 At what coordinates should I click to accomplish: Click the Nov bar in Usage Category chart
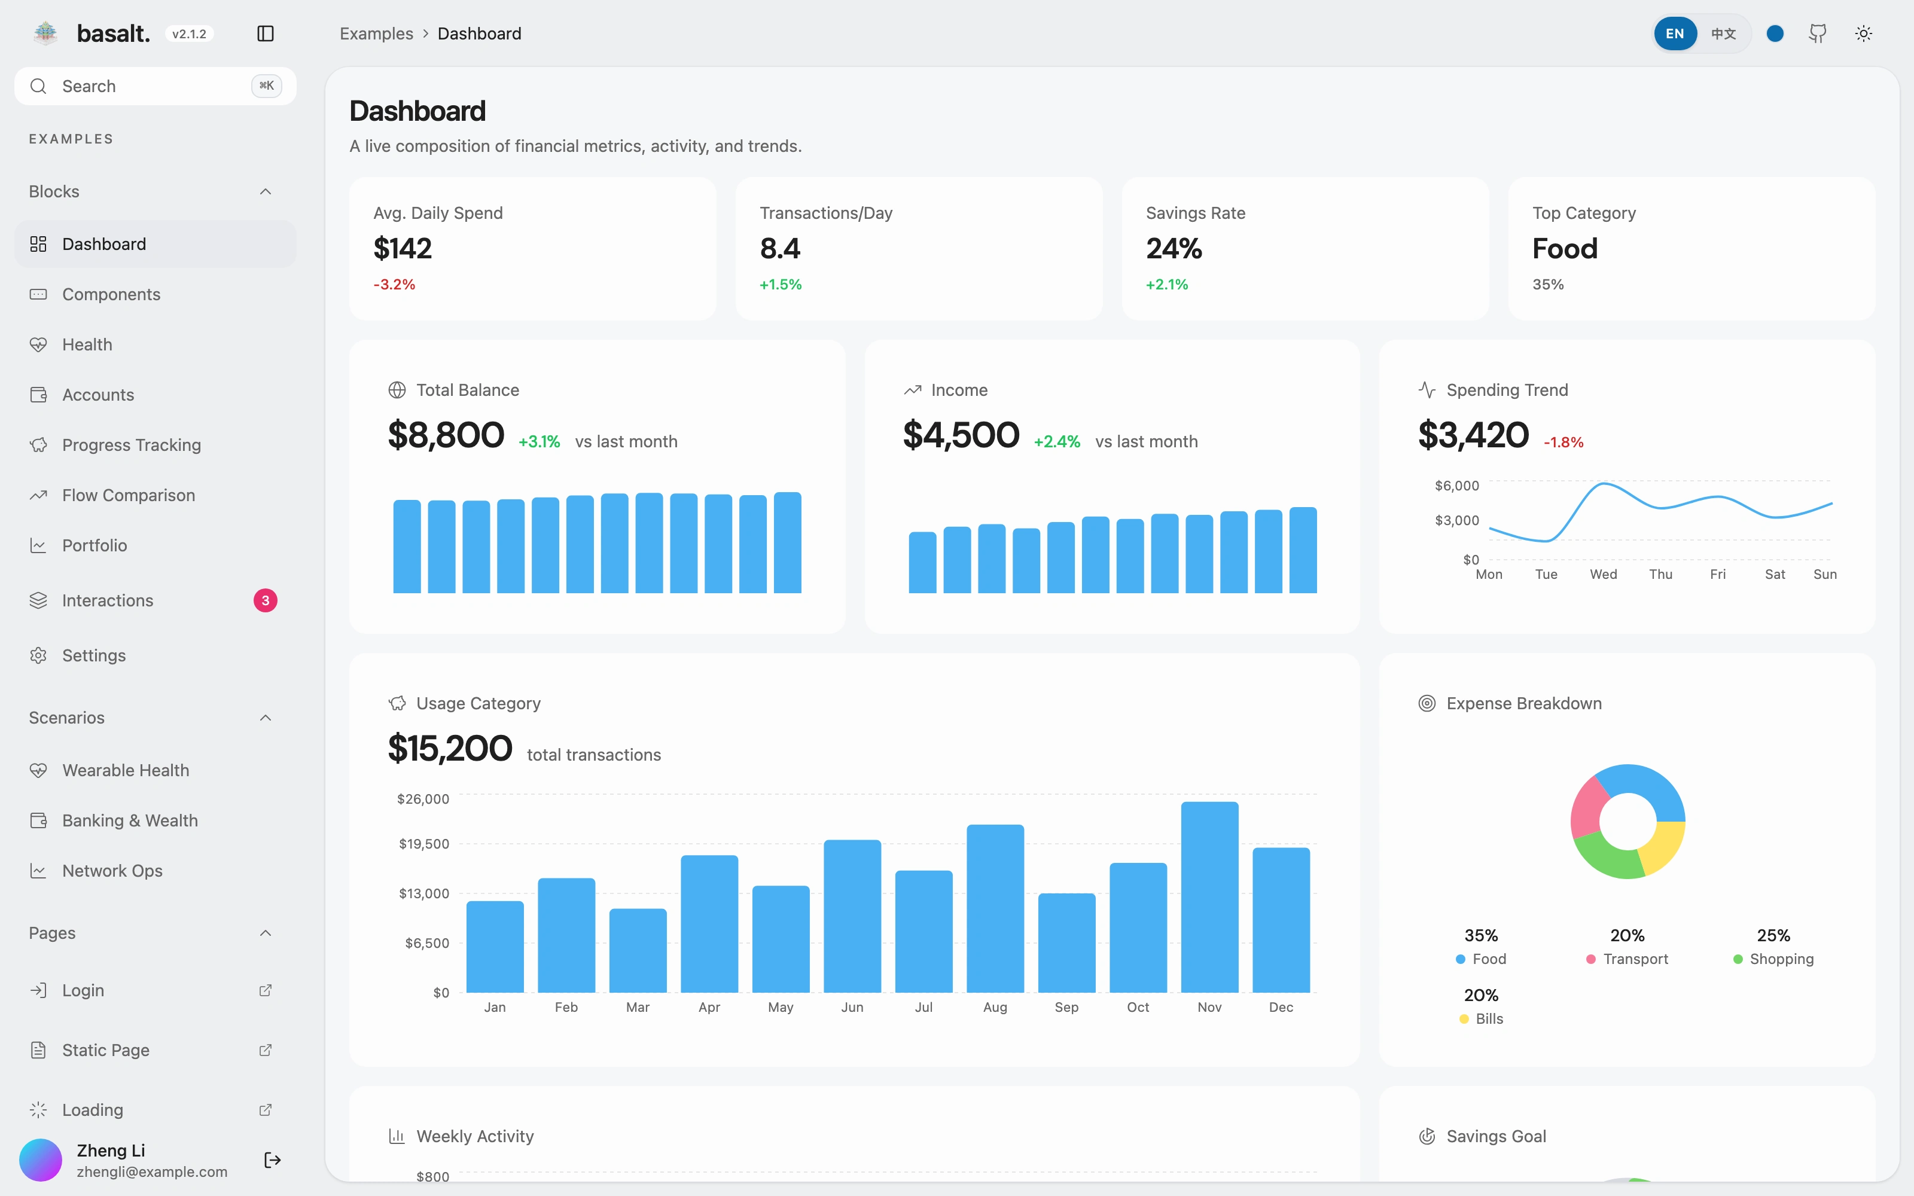pos(1209,897)
